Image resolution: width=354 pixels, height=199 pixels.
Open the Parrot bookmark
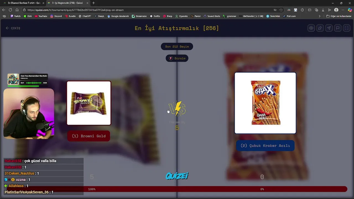pyautogui.click(x=196, y=16)
